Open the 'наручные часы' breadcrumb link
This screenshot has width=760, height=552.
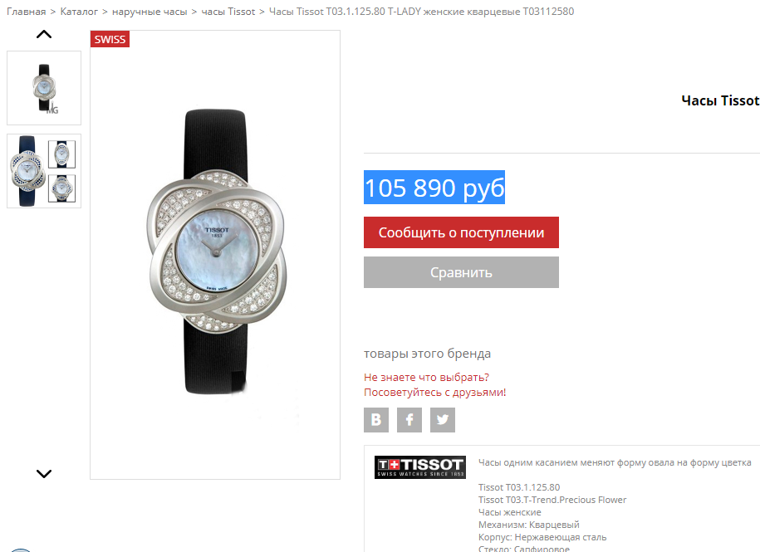tap(150, 12)
